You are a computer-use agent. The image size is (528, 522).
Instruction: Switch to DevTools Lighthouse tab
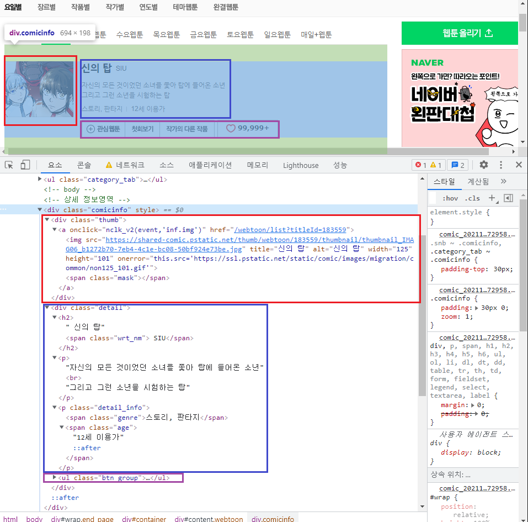(301, 165)
